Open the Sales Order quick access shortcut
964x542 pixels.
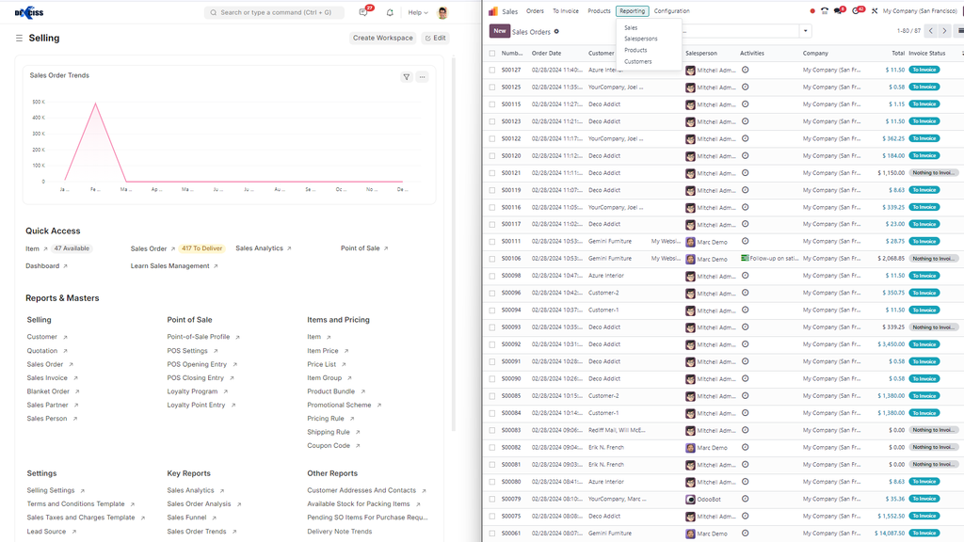148,248
